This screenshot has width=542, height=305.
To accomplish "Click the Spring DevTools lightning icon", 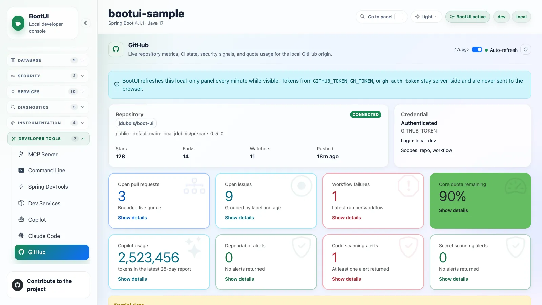I will (x=21, y=187).
